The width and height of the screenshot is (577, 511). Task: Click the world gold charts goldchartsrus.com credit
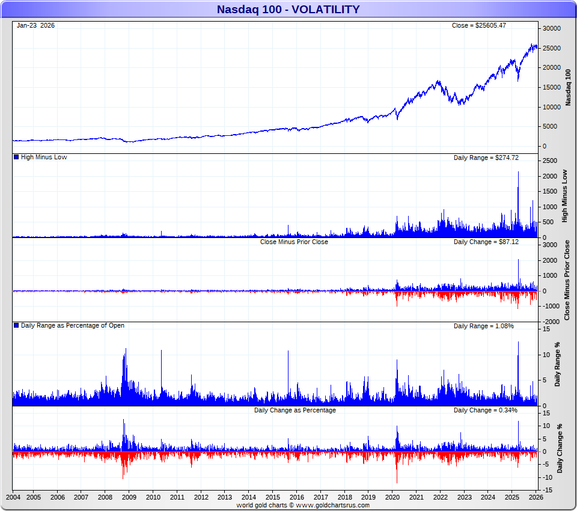coord(303,505)
